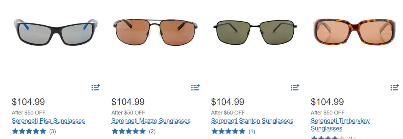The height and width of the screenshot is (139, 403).
Task: Add Serengeti Stanton Sunglasses to list icon
Action: (295, 88)
